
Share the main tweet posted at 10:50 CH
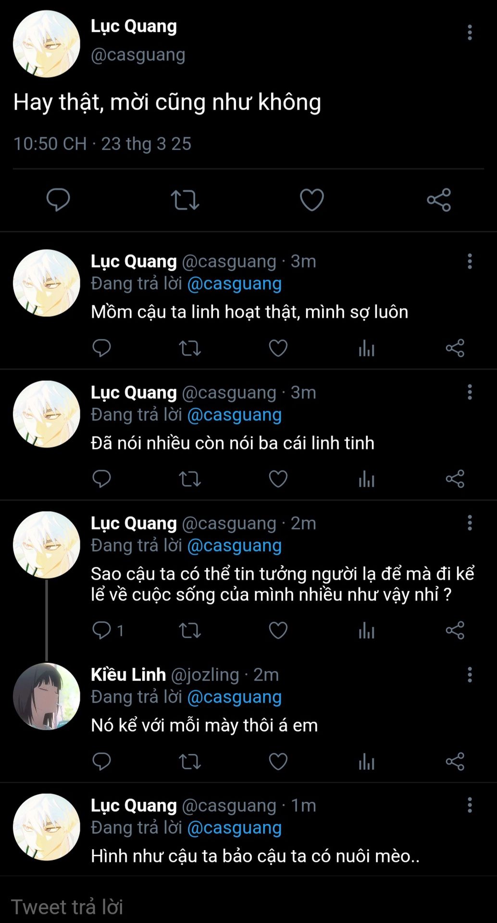click(439, 200)
